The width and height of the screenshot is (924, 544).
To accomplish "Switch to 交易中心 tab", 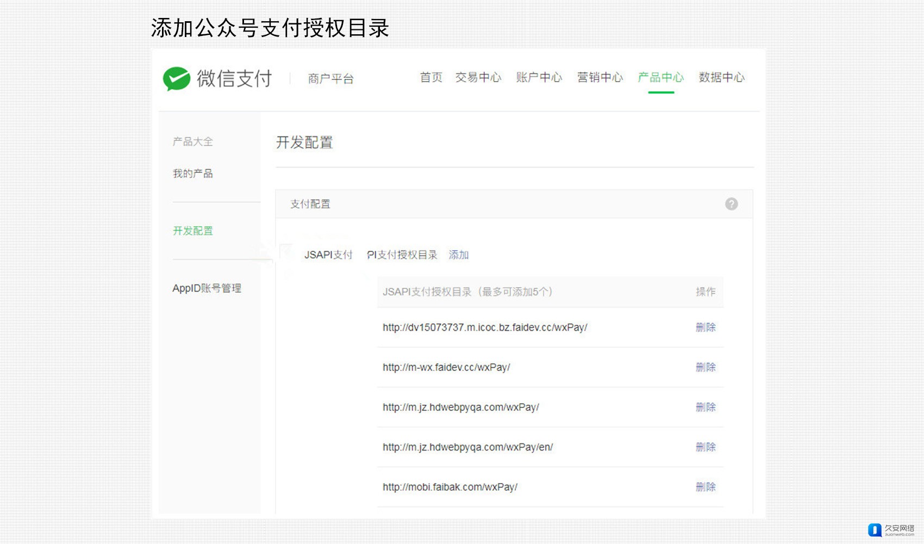I will [478, 78].
